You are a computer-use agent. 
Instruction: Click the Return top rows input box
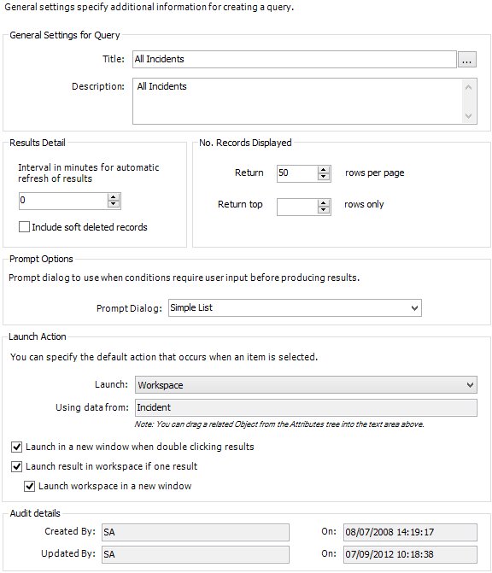pos(297,207)
